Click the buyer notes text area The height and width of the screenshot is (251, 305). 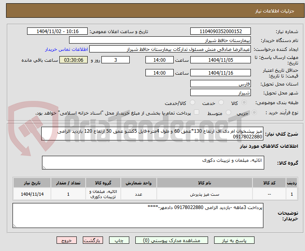tap(138, 215)
